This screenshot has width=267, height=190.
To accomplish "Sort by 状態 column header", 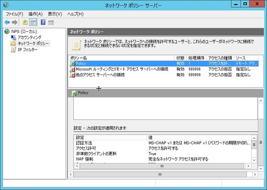I will point(181,58).
